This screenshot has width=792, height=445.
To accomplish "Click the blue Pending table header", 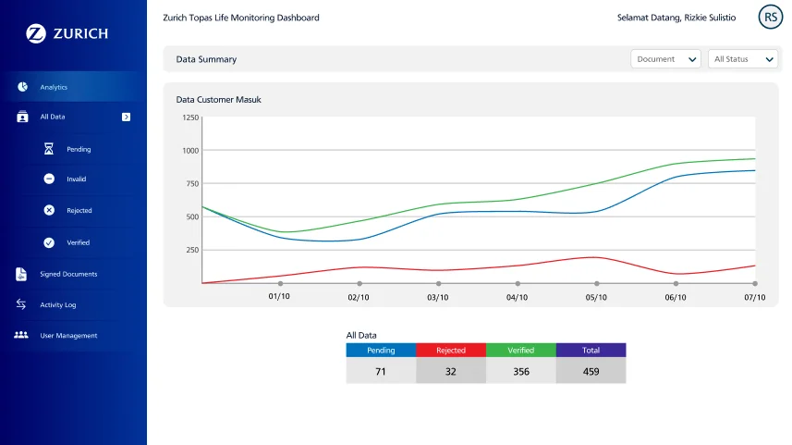I will coord(381,350).
